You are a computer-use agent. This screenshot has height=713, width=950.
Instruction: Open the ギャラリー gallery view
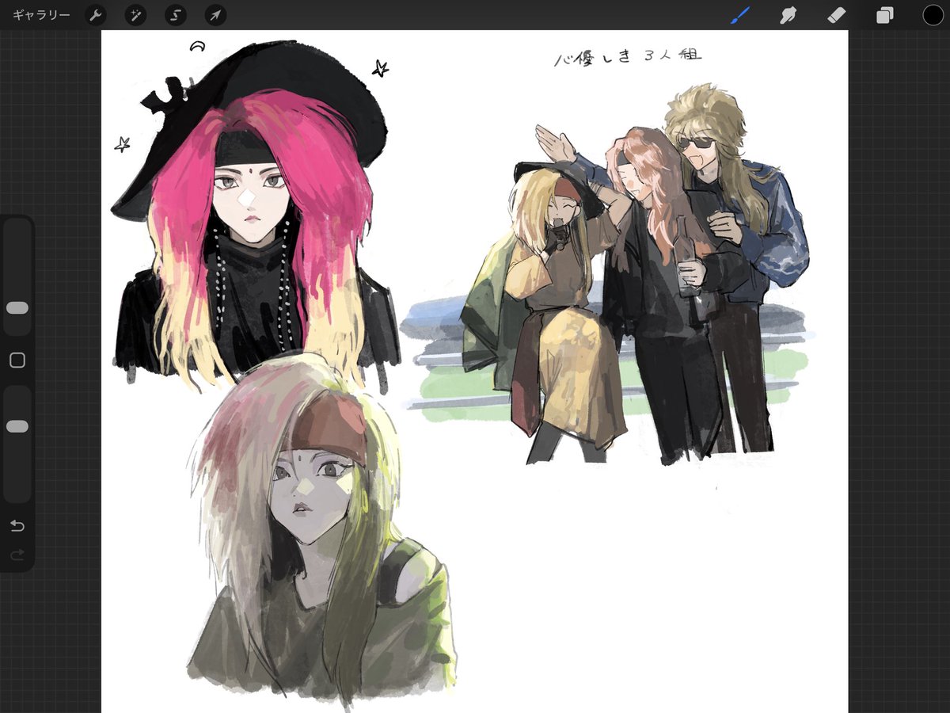pos(41,15)
